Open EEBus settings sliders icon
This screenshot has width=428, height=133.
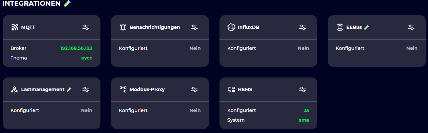coord(411,27)
